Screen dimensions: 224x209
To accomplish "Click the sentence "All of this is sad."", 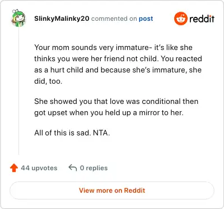I will [x=63, y=133].
